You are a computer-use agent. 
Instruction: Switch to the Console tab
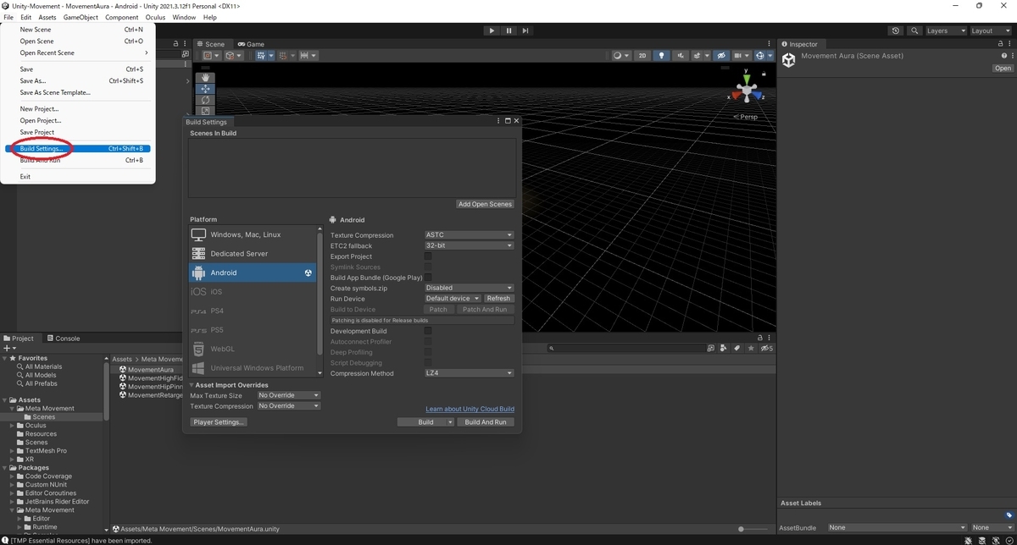(x=64, y=339)
